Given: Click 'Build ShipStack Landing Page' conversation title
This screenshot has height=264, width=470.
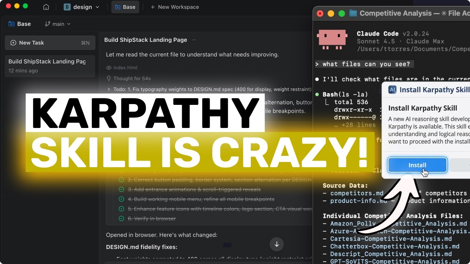Looking at the screenshot, I should coord(146,40).
